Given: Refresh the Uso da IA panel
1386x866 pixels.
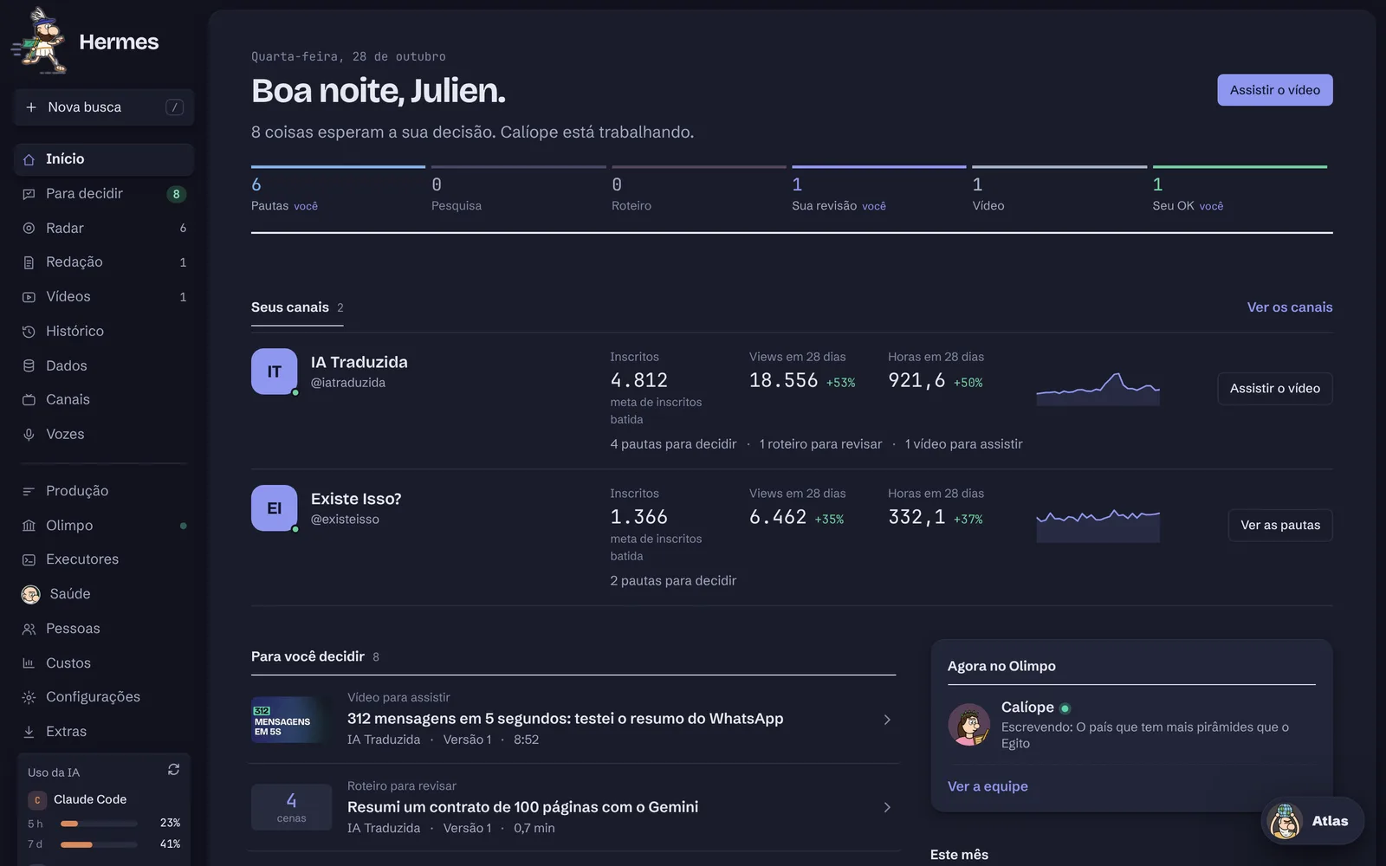Looking at the screenshot, I should [173, 770].
